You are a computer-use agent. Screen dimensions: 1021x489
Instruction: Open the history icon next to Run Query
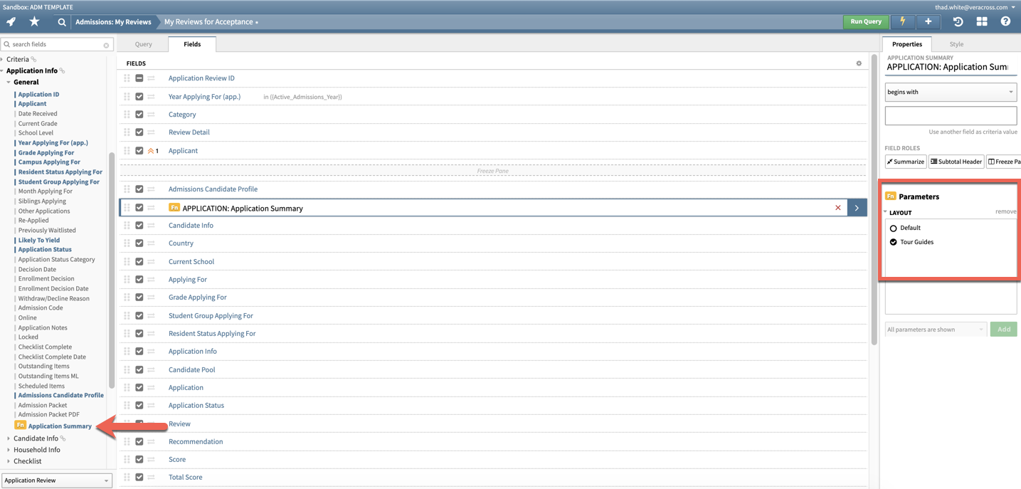[957, 21]
